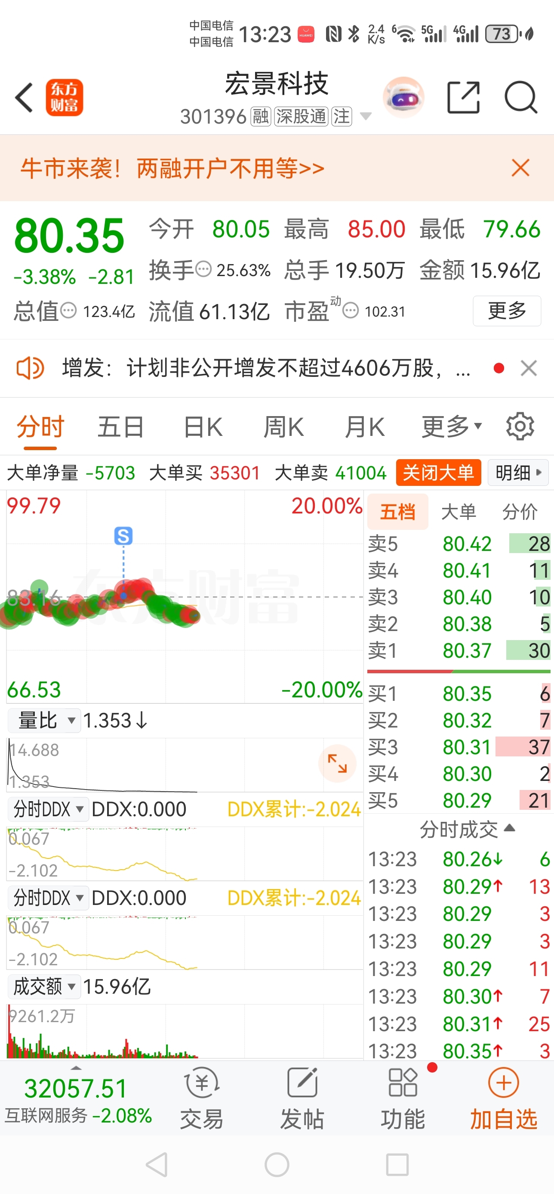Tap the 注 registration tag
Screen dimensions: 554x1194
[342, 116]
